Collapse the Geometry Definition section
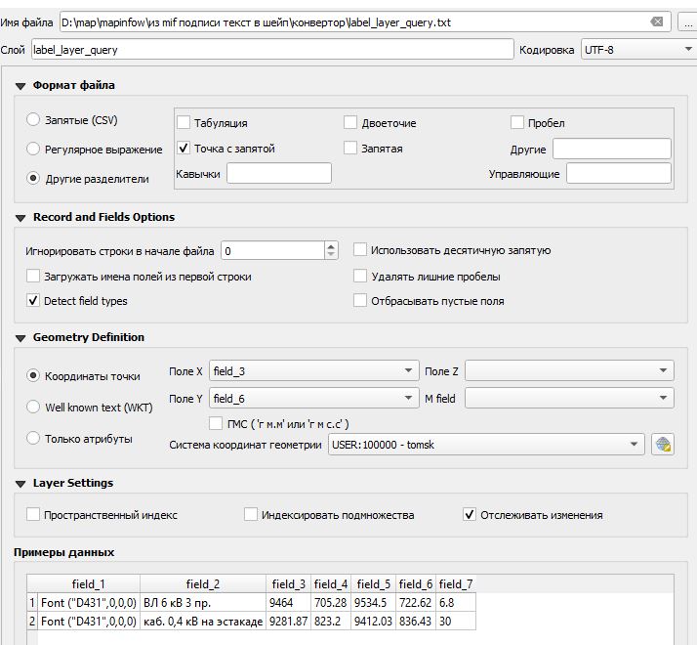The image size is (697, 645). click(20, 338)
